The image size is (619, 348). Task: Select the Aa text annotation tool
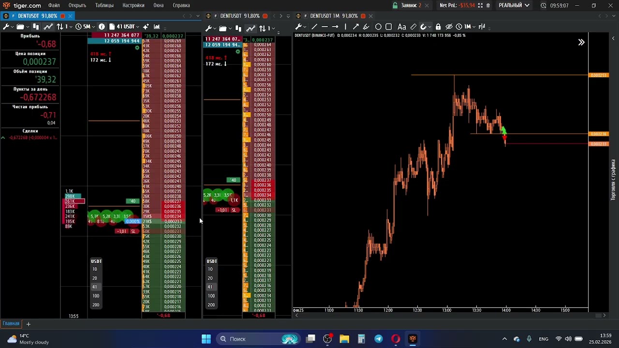pyautogui.click(x=401, y=27)
